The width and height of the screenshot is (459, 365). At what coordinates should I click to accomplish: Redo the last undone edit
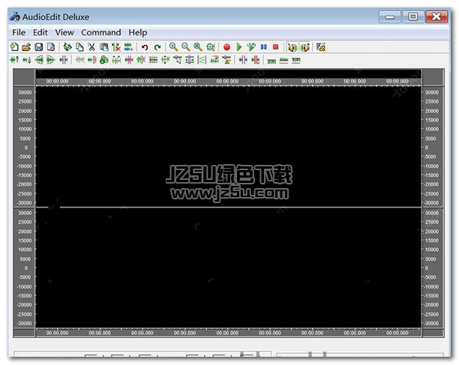pyautogui.click(x=157, y=46)
